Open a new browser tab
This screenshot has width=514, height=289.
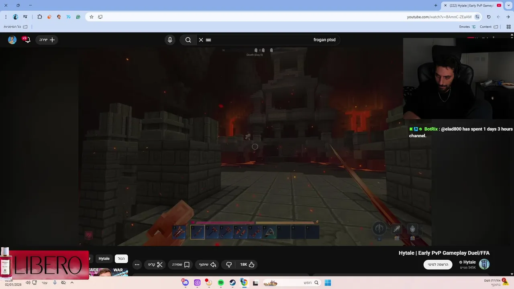(x=436, y=6)
